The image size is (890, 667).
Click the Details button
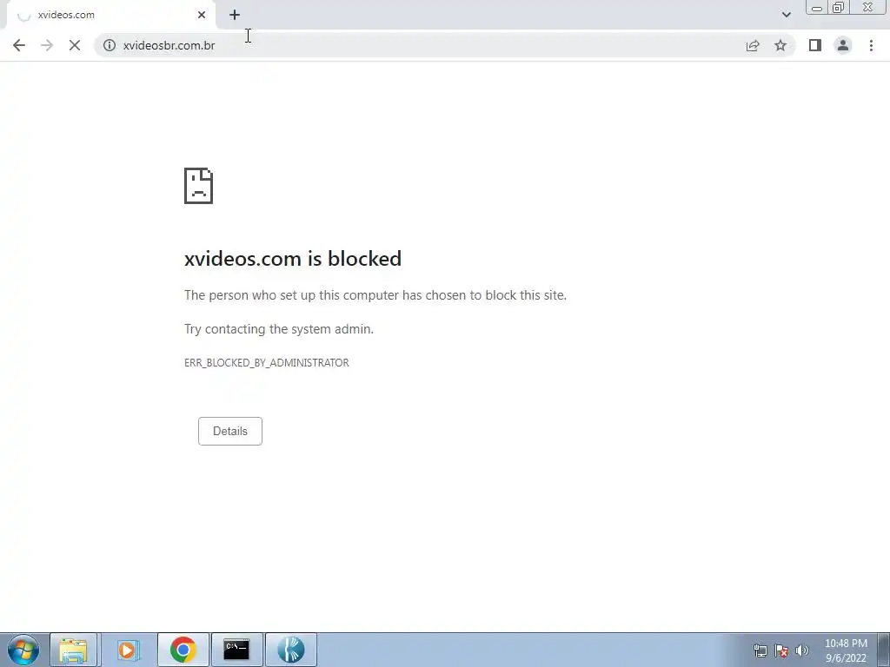[229, 431]
